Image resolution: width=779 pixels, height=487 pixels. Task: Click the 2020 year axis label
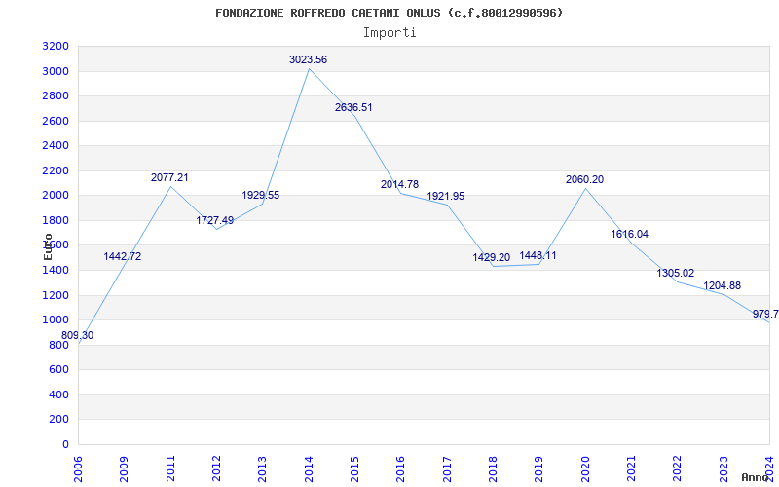585,469
